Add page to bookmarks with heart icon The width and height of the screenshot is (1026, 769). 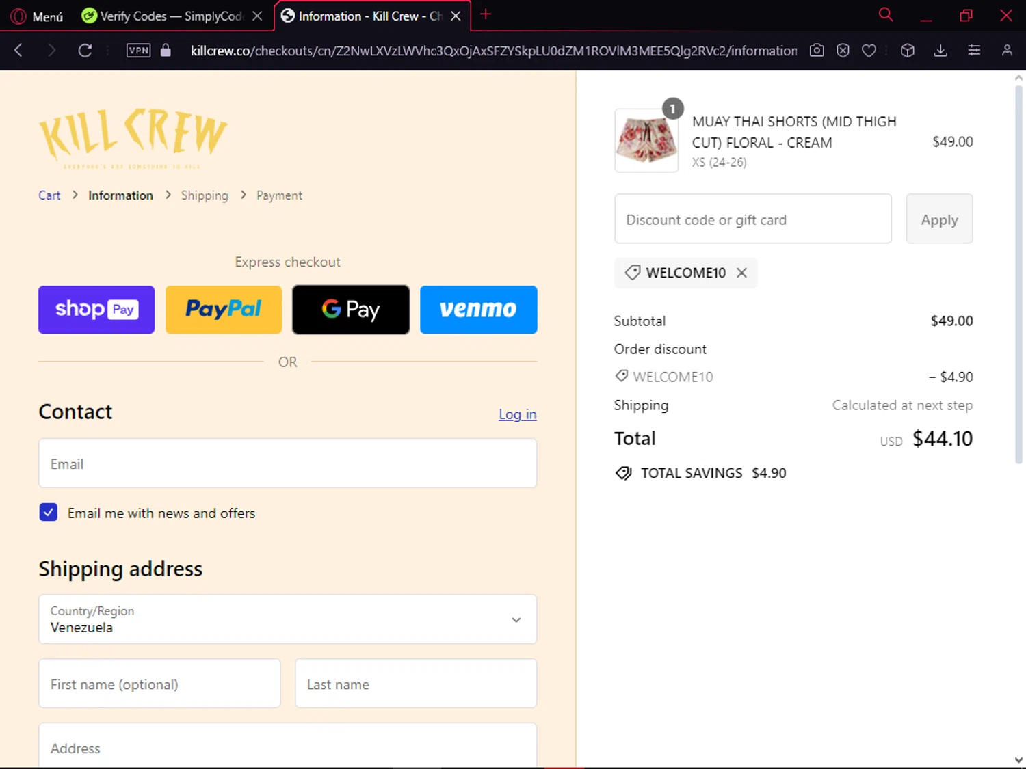coord(869,50)
